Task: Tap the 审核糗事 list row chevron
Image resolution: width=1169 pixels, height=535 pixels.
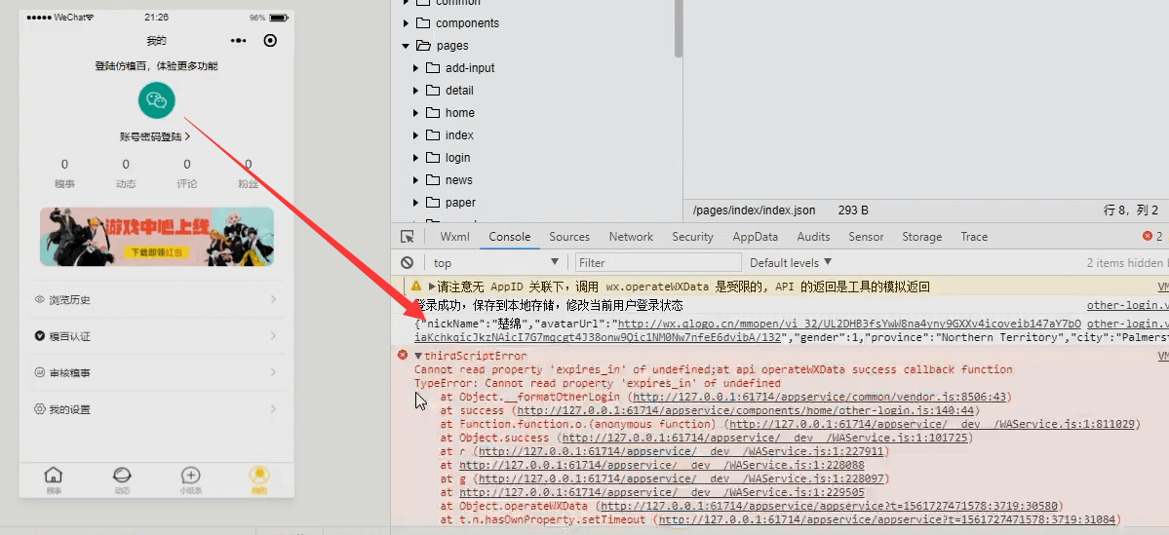Action: (x=274, y=372)
